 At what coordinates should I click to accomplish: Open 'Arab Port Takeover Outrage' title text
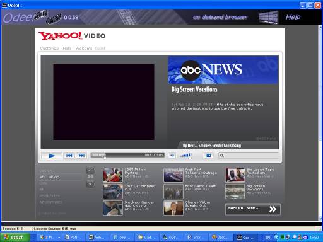(201, 171)
